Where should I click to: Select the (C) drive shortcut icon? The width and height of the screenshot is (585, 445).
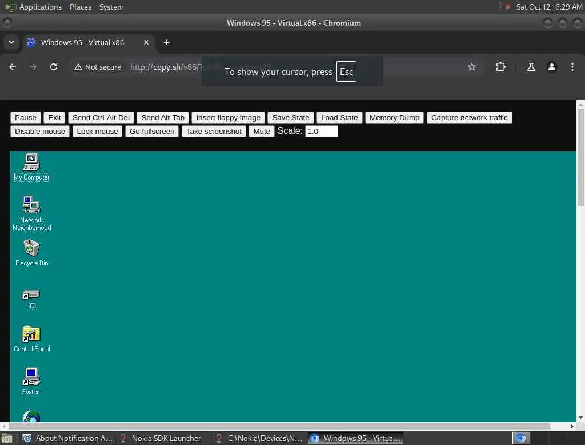click(x=32, y=299)
